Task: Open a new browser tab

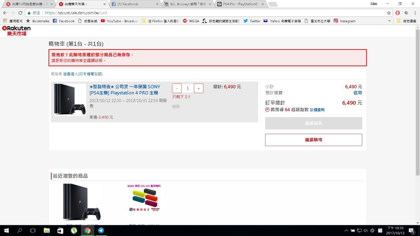Action: [273, 4]
